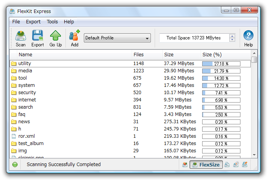The image size is (268, 181).
Task: Select the news folder icon
Action: point(14,122)
